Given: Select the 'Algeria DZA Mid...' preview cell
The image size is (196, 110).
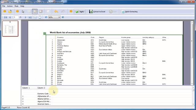Looking at the screenshot, I should tap(44, 101).
